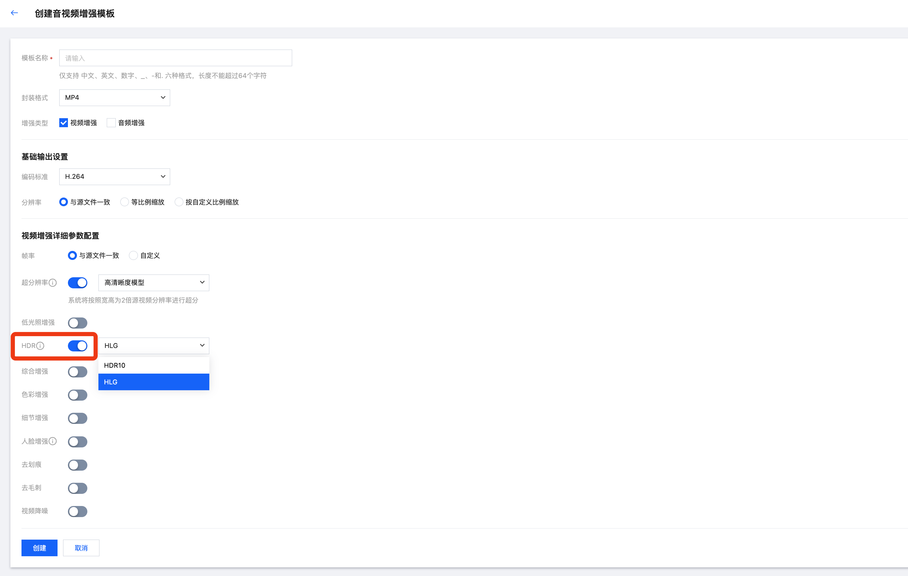Choose 自定义 frame rate option
908x576 pixels.
click(x=133, y=255)
